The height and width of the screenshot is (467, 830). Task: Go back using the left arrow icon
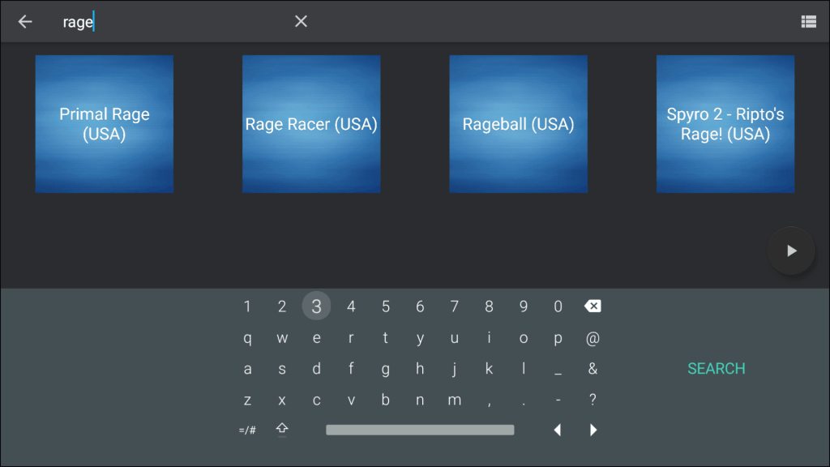(x=25, y=22)
